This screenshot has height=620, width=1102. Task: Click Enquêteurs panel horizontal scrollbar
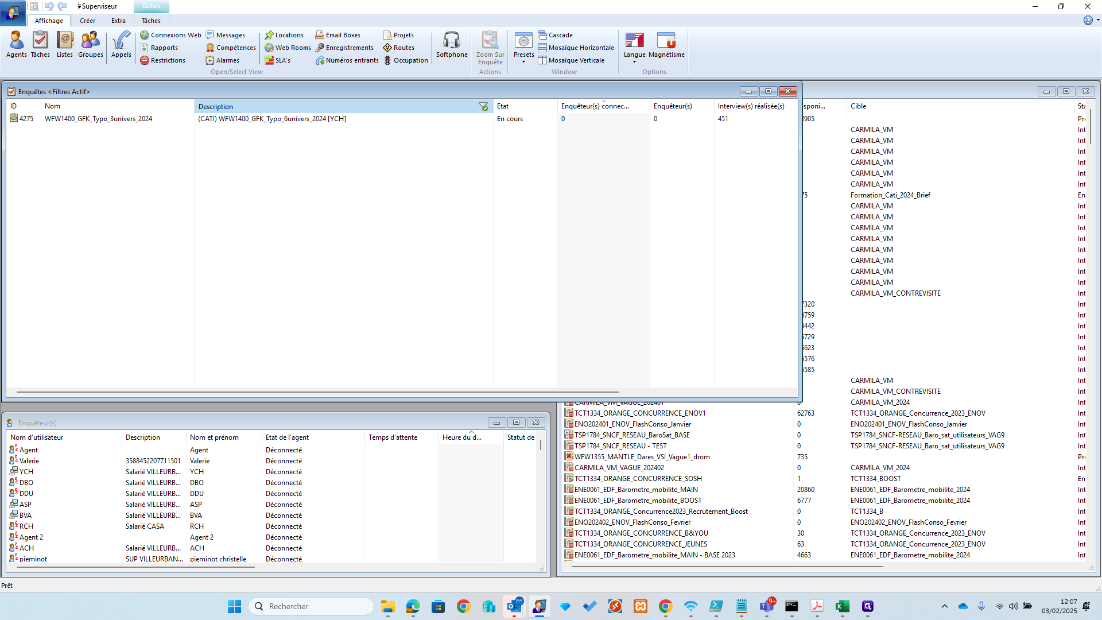(135, 567)
